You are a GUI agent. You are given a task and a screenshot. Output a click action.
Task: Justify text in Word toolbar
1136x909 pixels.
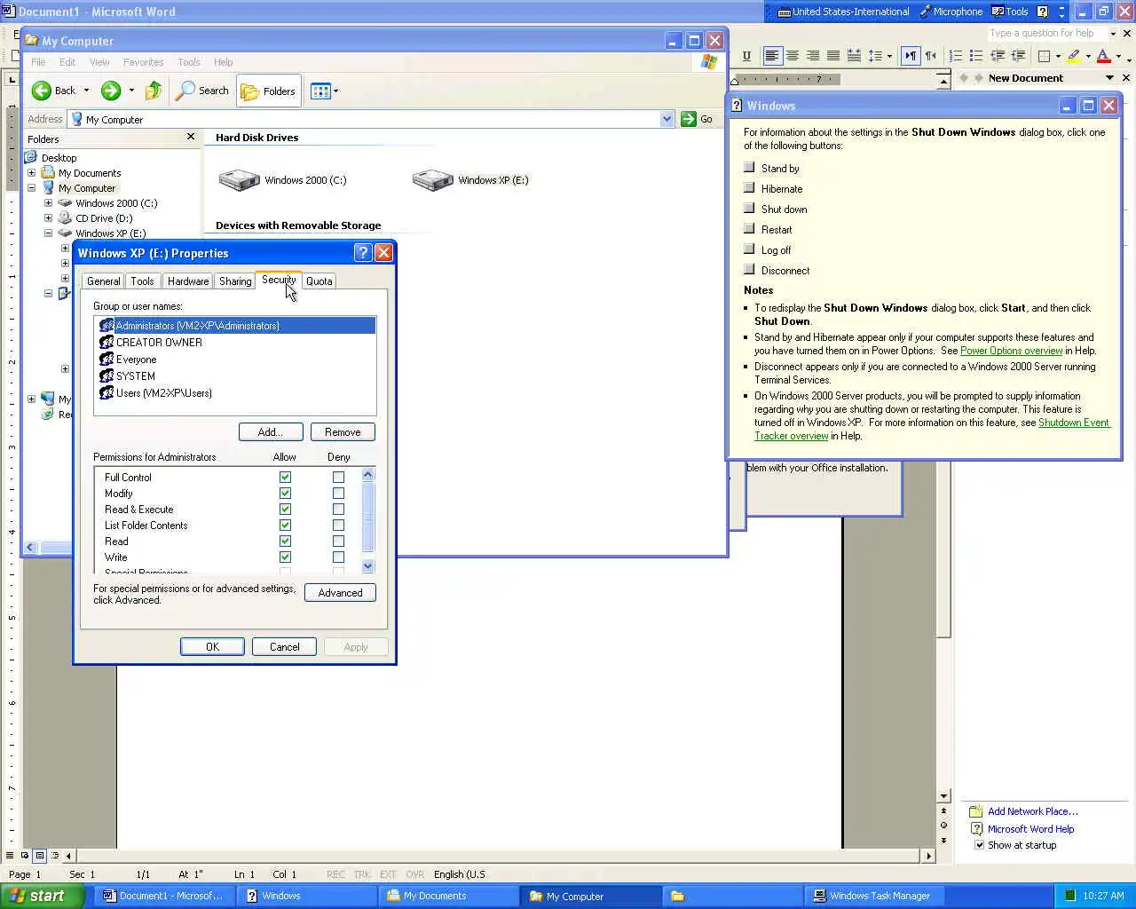click(833, 56)
